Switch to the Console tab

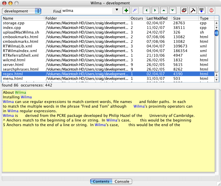[122, 181]
